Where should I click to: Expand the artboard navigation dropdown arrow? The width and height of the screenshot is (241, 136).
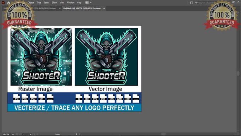(x=30, y=135)
